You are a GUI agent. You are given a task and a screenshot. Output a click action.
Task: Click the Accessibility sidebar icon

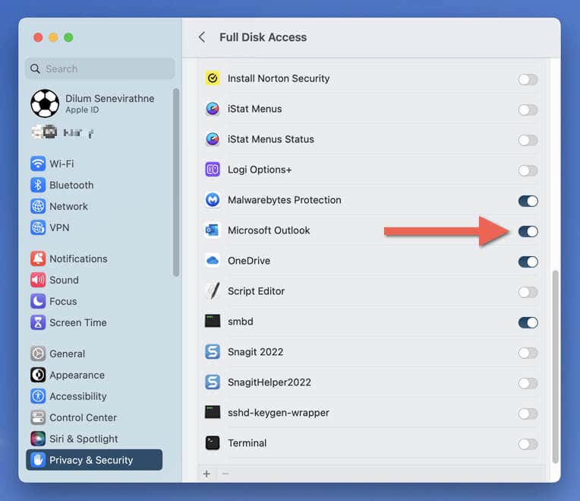click(38, 396)
